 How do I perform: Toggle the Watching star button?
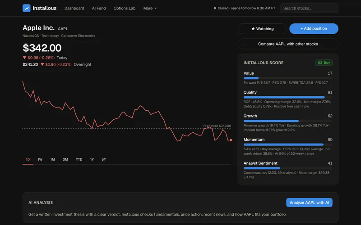pyautogui.click(x=262, y=29)
